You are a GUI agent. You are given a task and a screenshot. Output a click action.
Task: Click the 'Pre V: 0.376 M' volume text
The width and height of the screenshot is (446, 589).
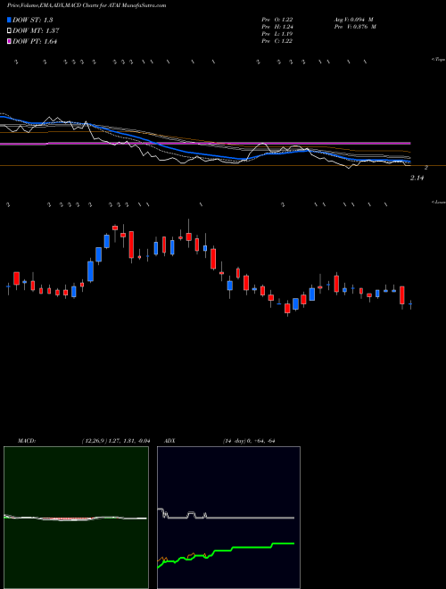click(x=355, y=27)
